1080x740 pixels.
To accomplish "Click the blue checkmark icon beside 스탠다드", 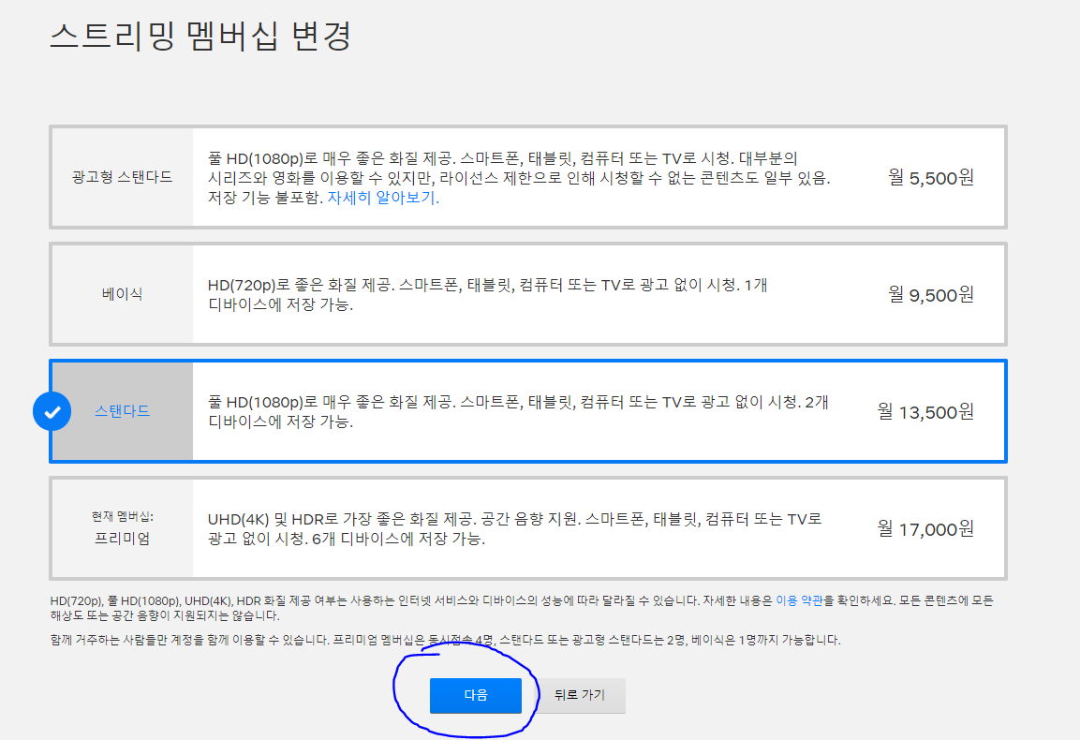I will pos(52,410).
